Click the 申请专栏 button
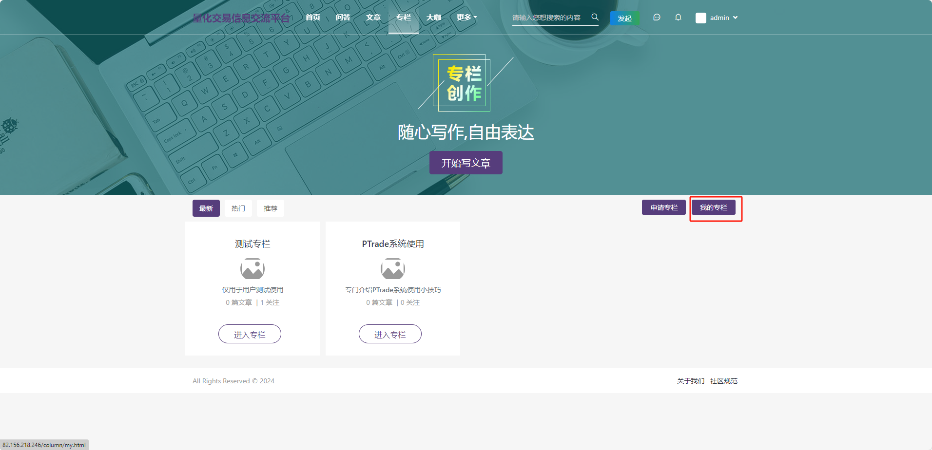Screen dimensions: 932x450 pos(664,207)
